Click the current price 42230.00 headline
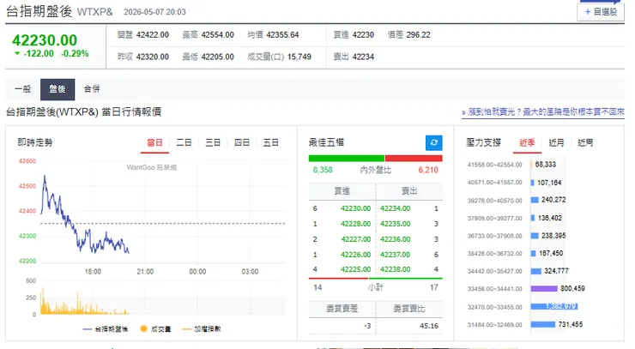Image resolution: width=635 pixels, height=349 pixels. pos(45,40)
